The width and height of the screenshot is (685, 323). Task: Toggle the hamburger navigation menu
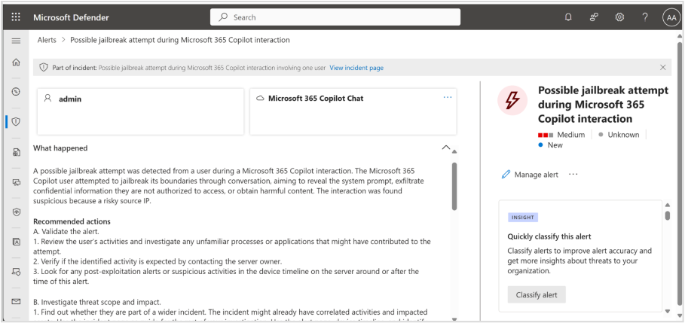click(16, 40)
